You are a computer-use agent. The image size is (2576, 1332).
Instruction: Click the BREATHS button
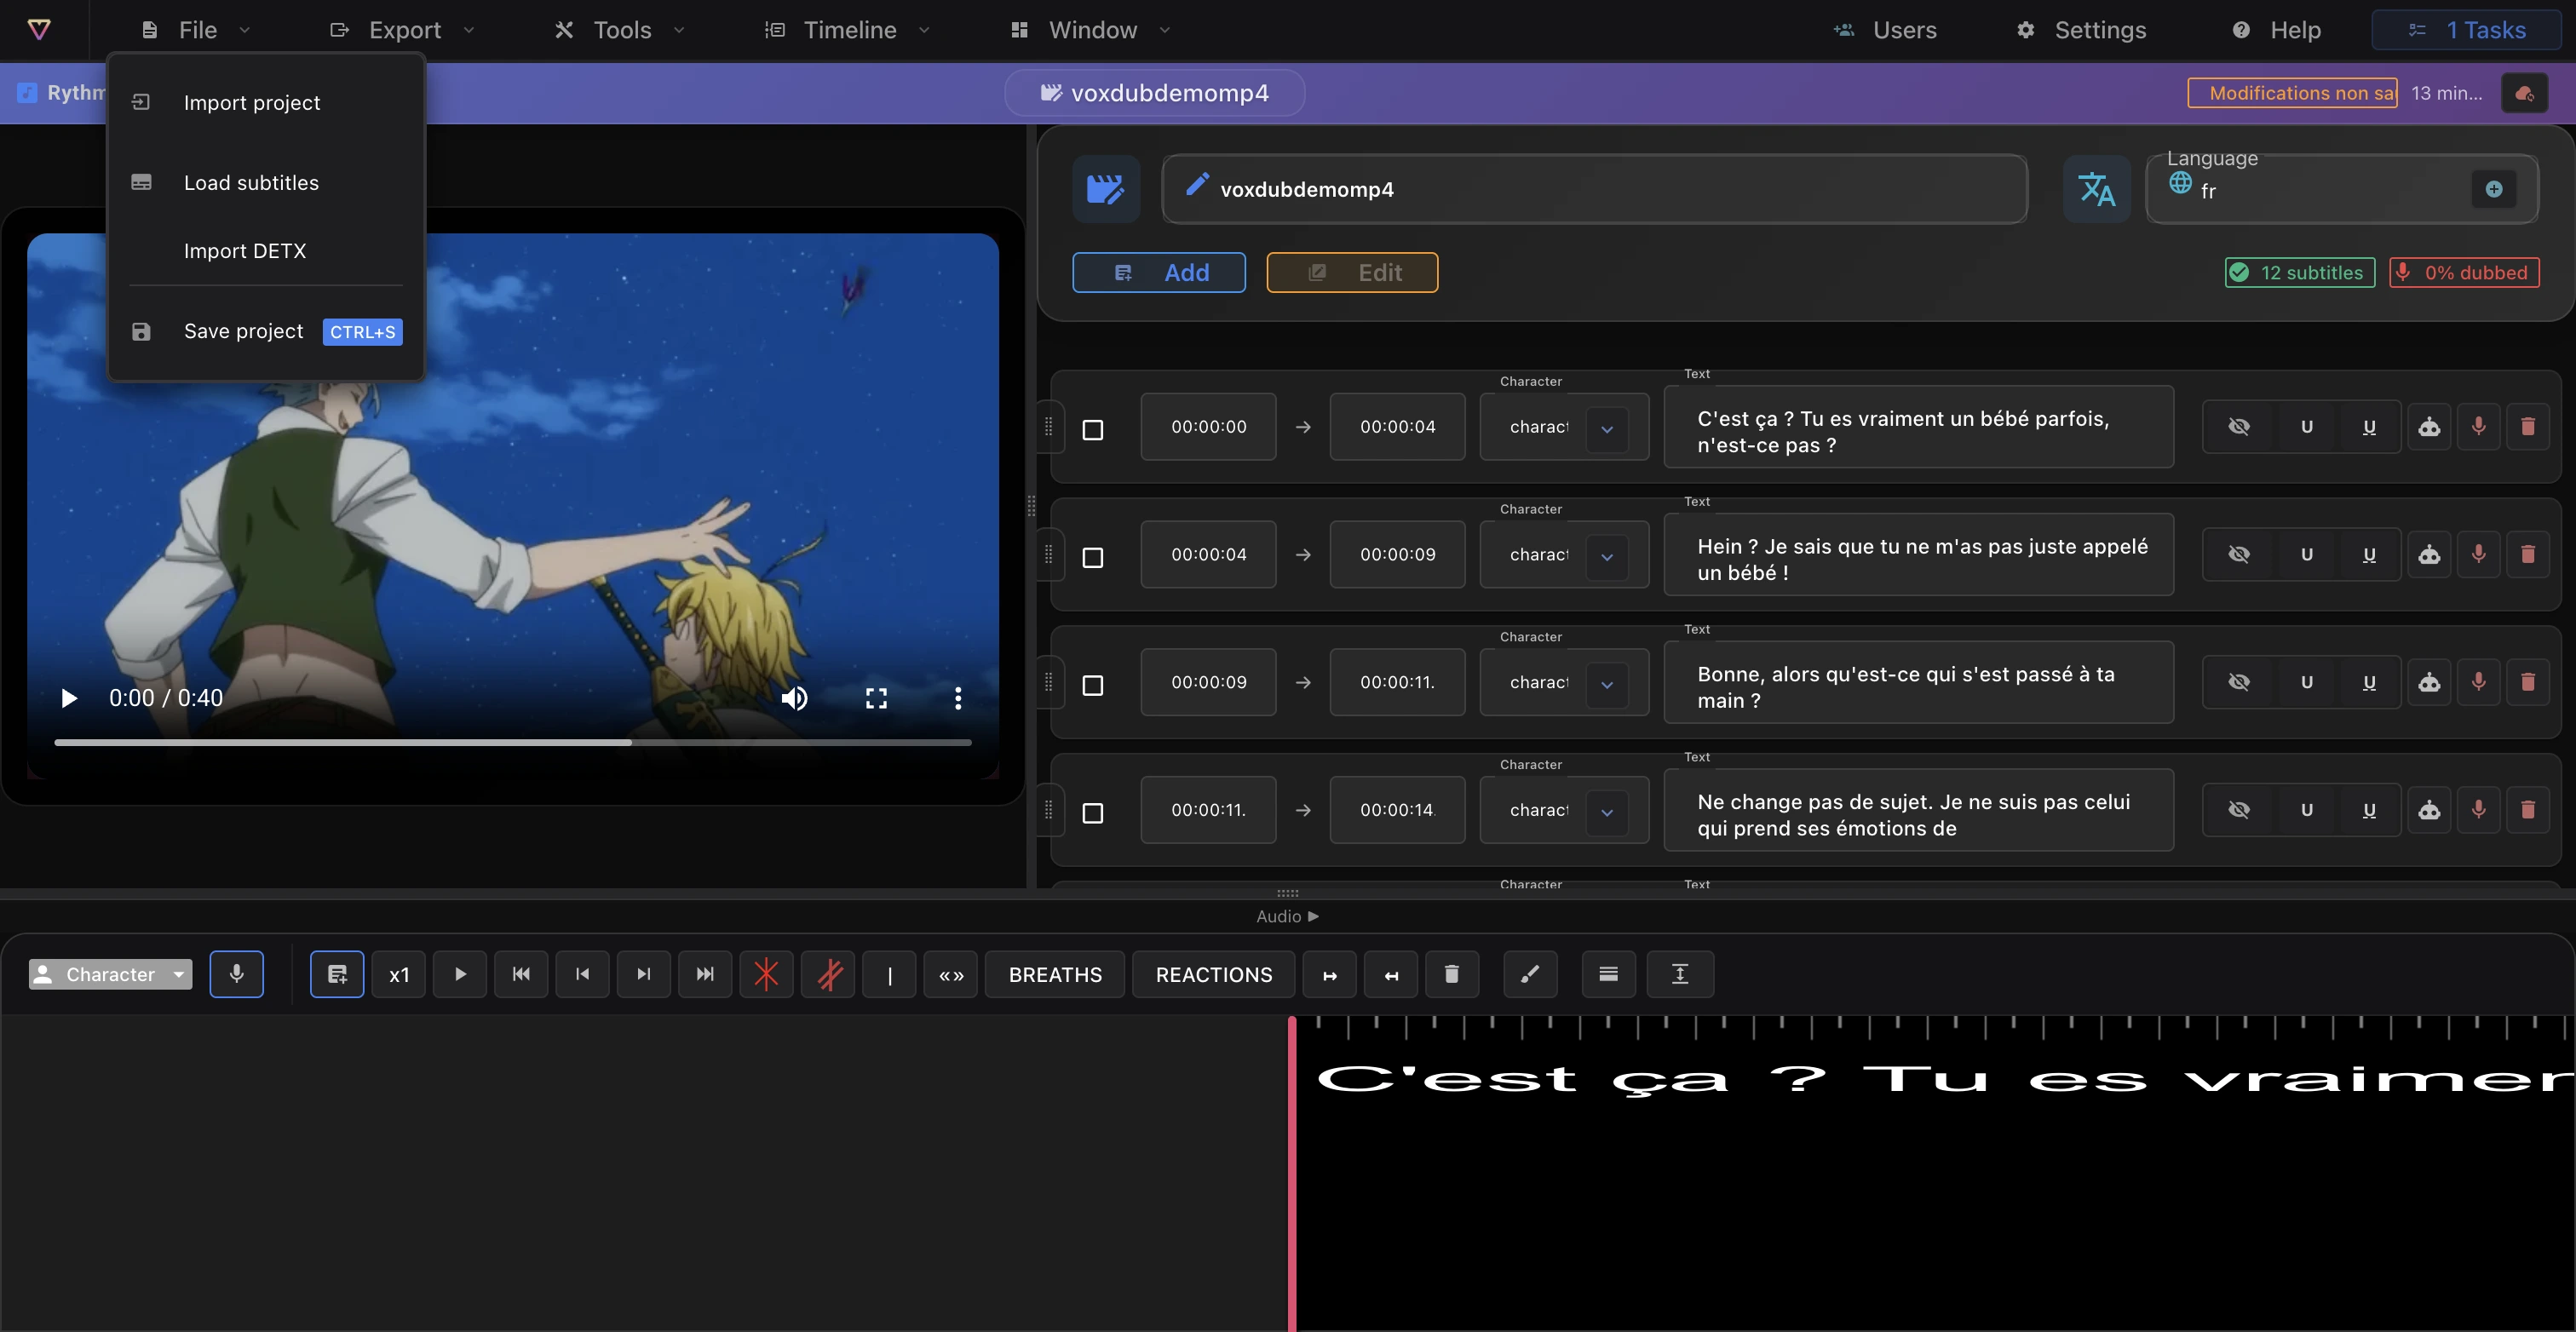[x=1055, y=974]
